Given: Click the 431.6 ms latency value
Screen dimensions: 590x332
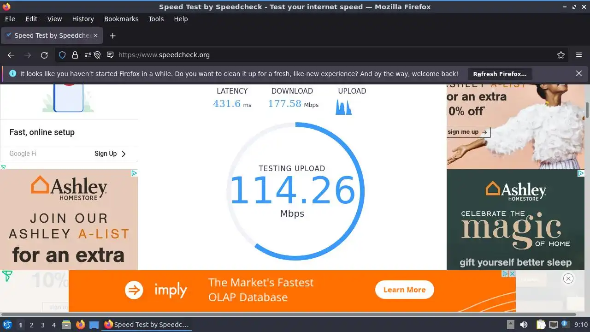Looking at the screenshot, I should click(x=232, y=104).
